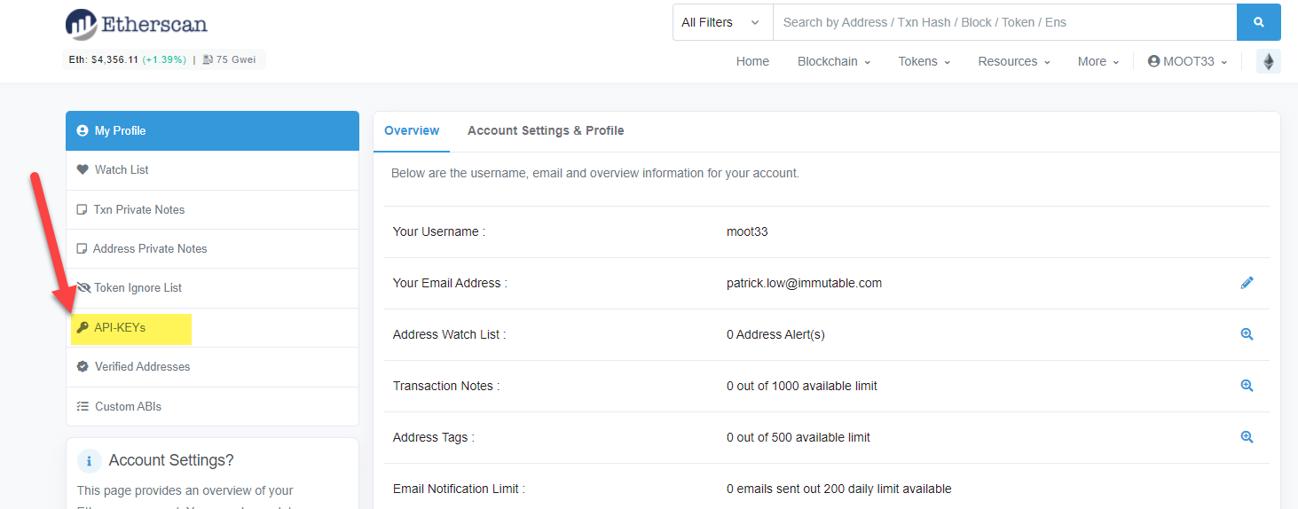Click the Verified Addresses checkmark badge icon
Image resolution: width=1298 pixels, height=509 pixels.
83,366
